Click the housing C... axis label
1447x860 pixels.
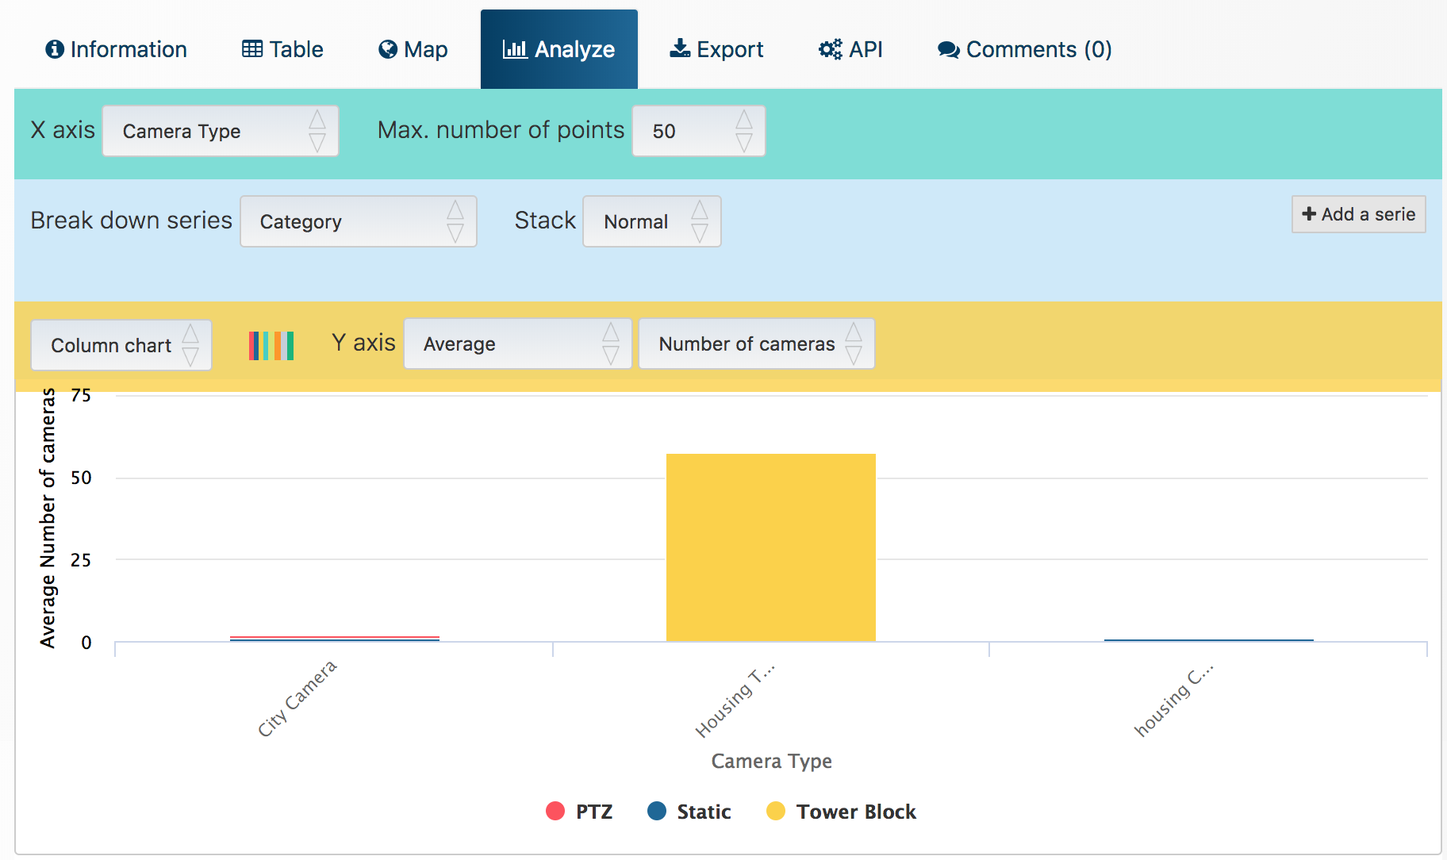[1173, 701]
